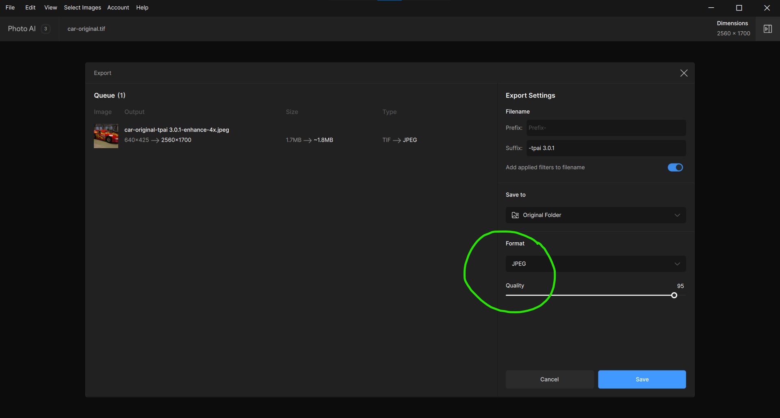Screen dimensions: 780x418
Task: Click the car-original.tif filename in the header
Action: coord(86,28)
